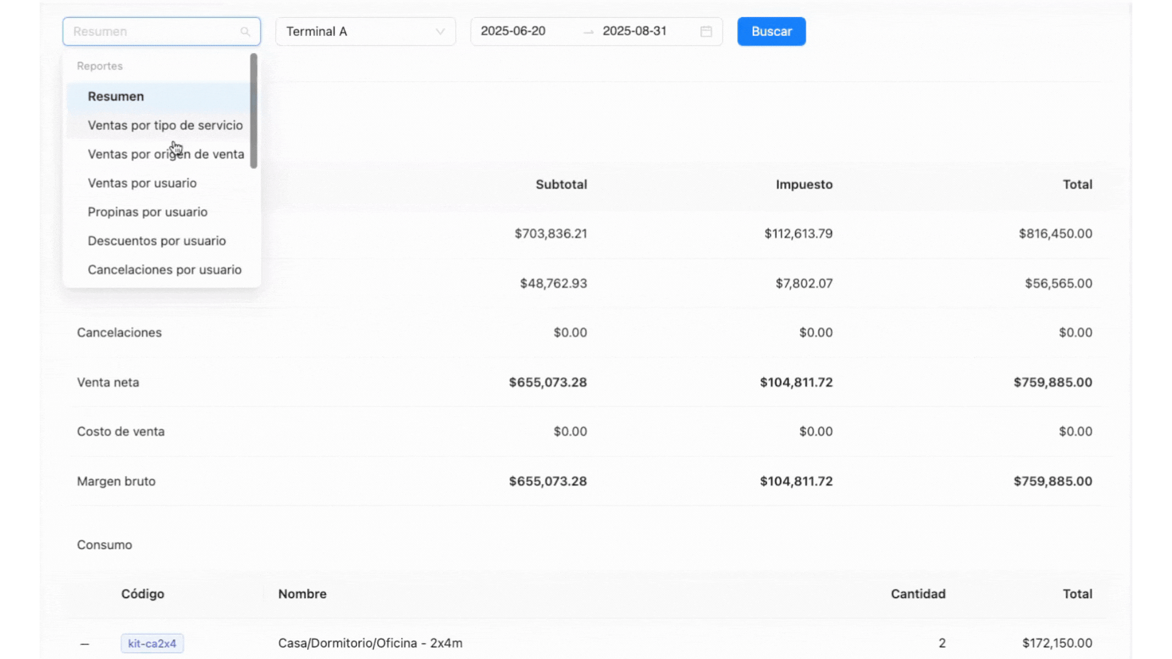Click the report dropdown scrollbar thumb

[x=253, y=111]
